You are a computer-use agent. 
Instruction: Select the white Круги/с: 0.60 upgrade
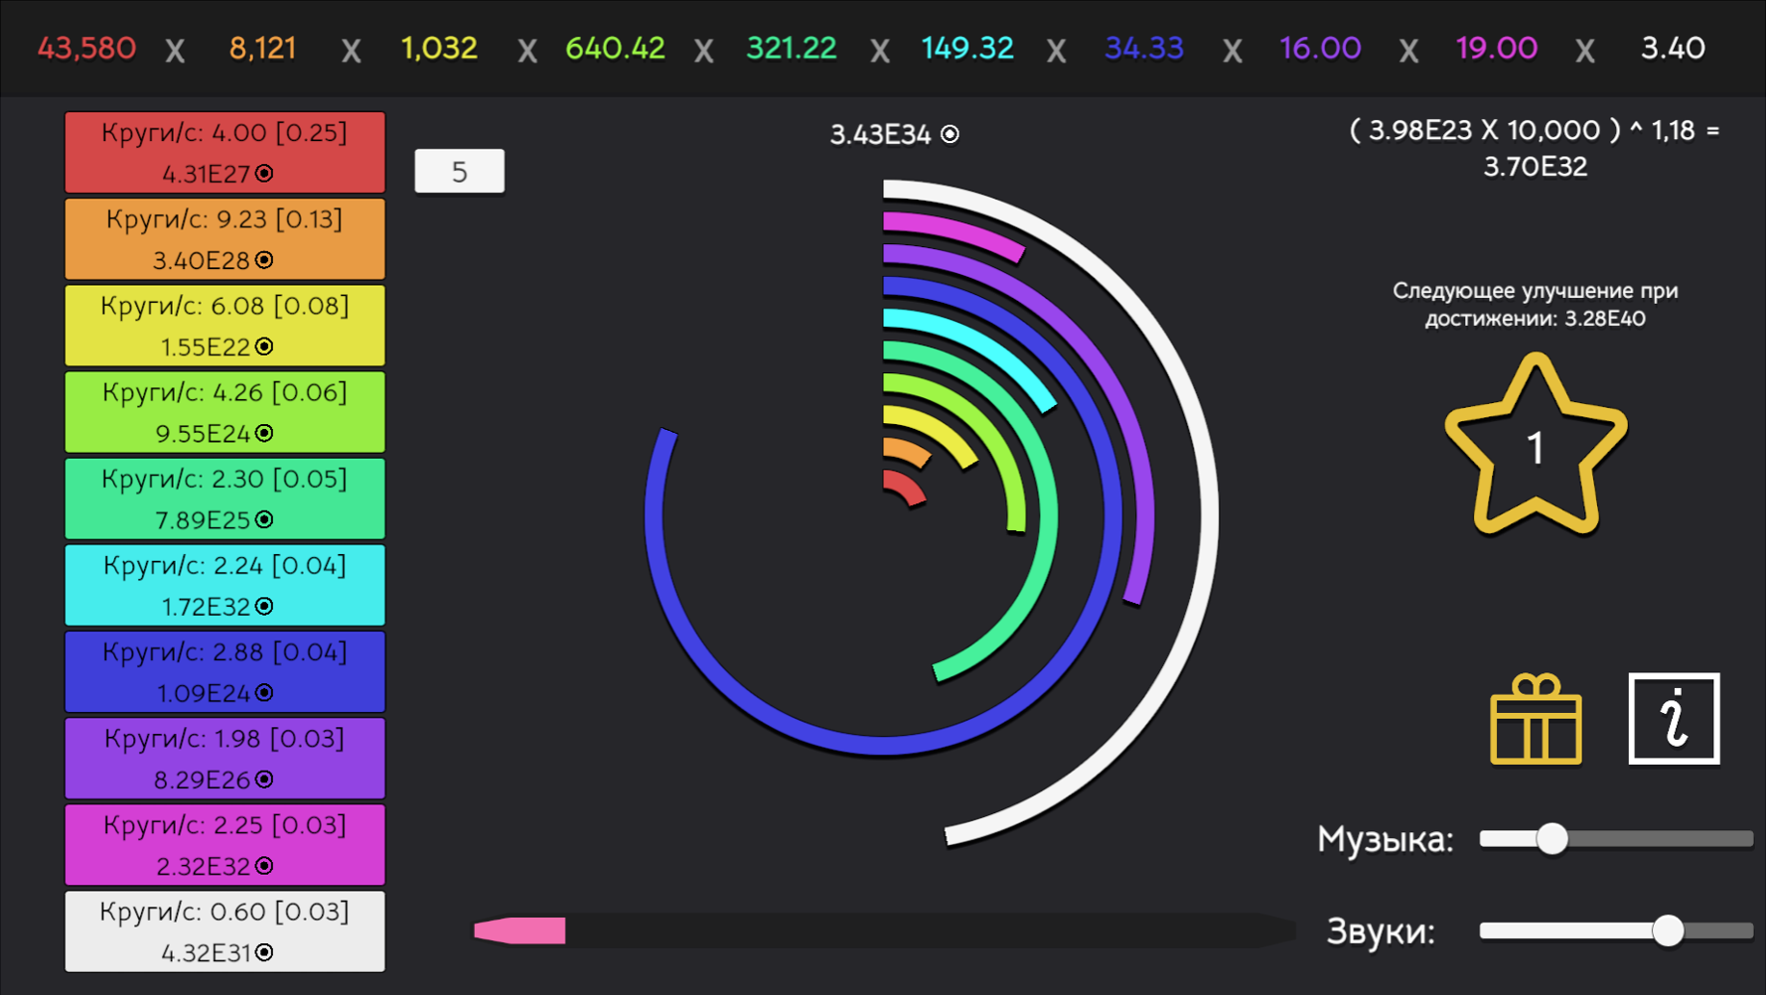[224, 931]
